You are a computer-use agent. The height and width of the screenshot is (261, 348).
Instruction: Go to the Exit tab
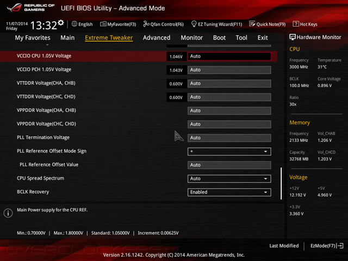click(263, 38)
